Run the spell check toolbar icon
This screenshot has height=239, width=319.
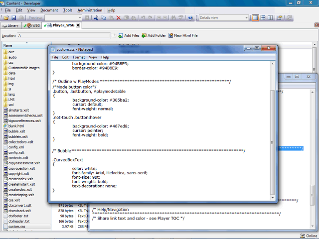tap(180, 18)
